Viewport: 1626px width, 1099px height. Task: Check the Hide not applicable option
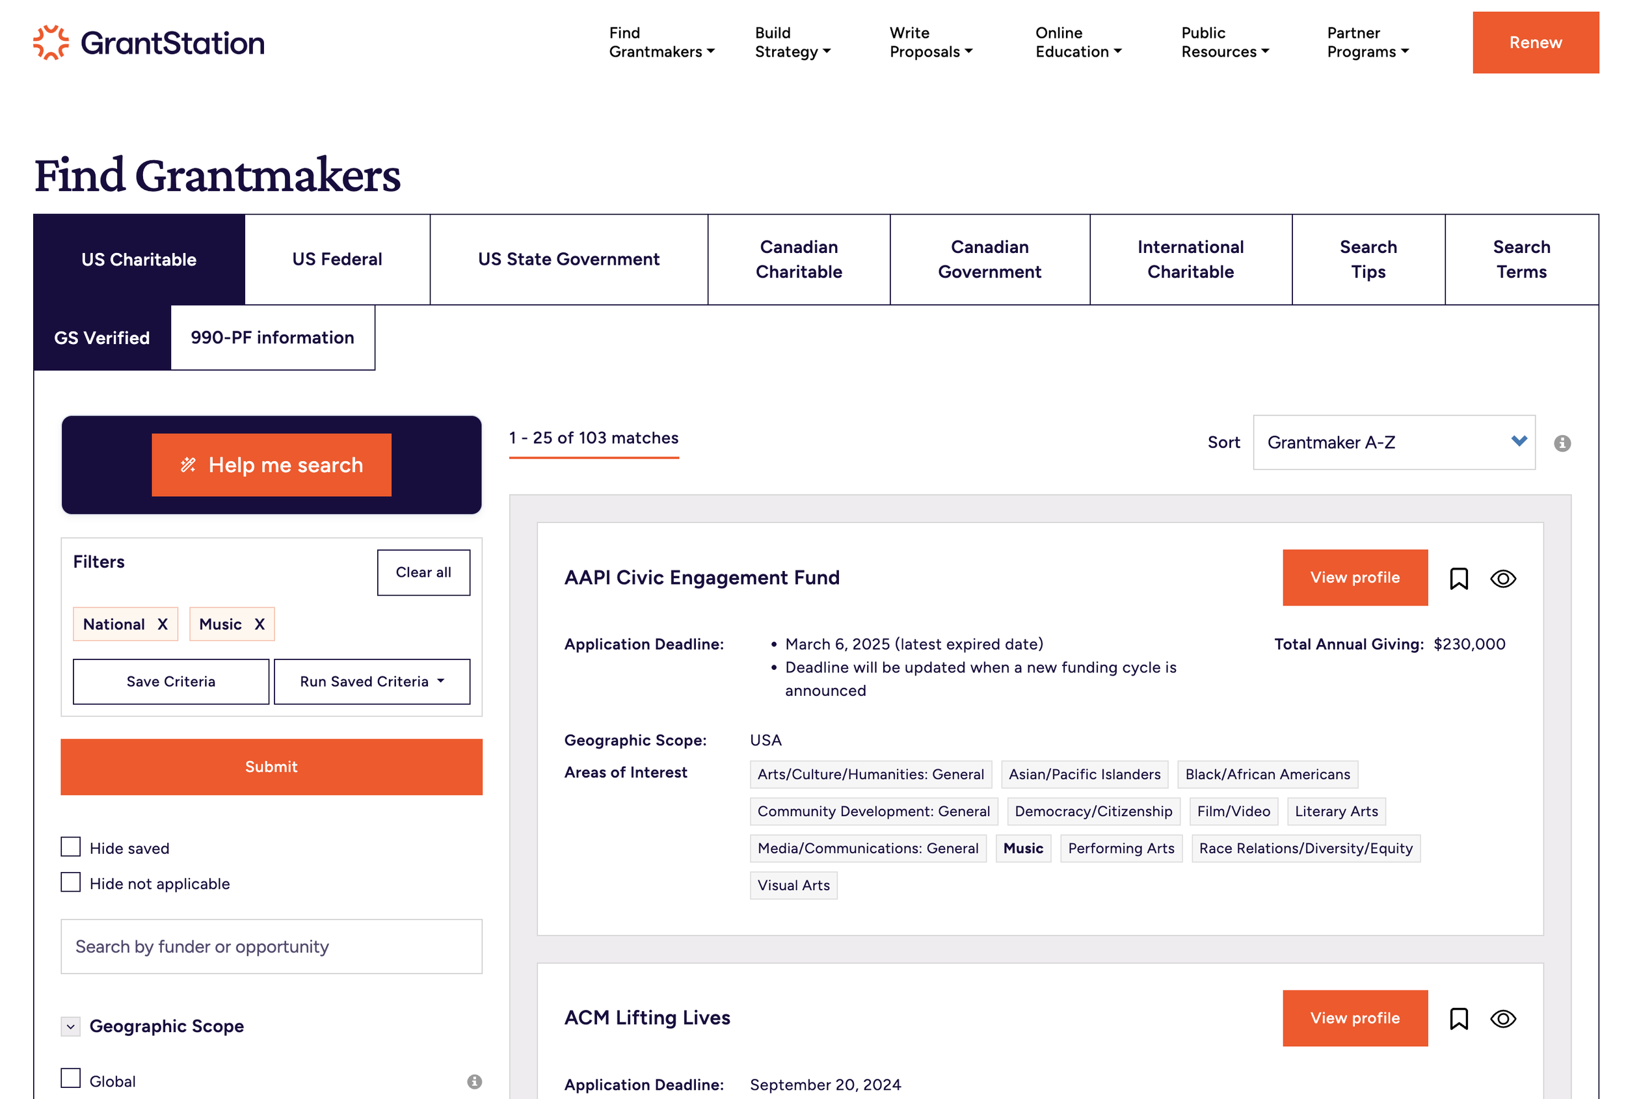(71, 882)
